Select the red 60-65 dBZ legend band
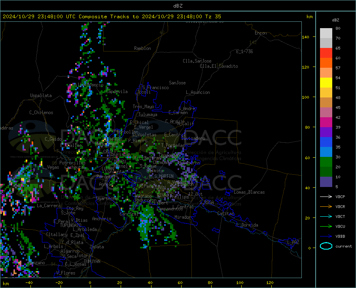The height and width of the screenshot is (288, 356). pos(326,53)
